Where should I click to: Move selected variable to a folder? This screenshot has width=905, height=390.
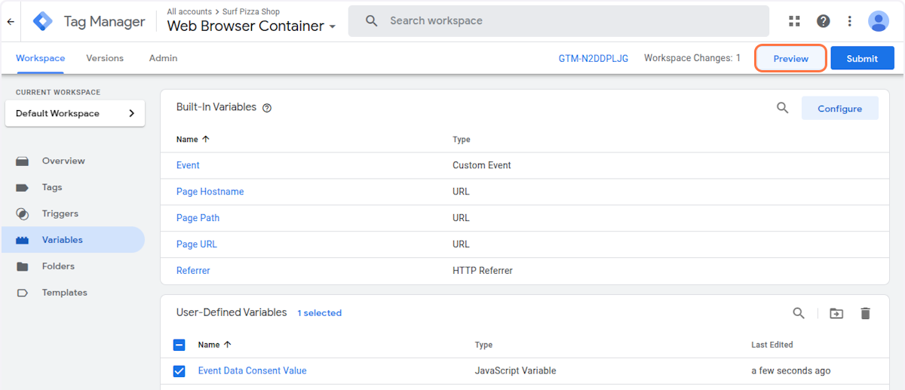coord(836,313)
